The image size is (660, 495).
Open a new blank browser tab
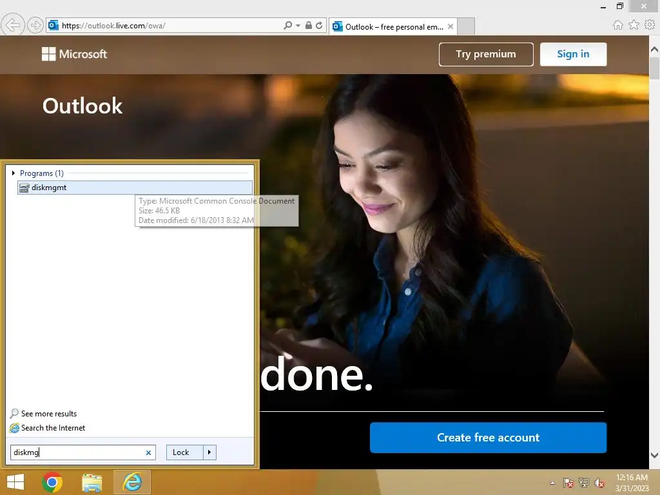pos(466,26)
